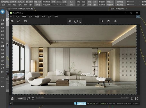
Task: Select 设置 in the left sidebar
Action: [x=3, y=68]
